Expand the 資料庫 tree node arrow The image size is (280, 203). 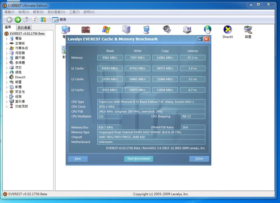(x=7, y=101)
